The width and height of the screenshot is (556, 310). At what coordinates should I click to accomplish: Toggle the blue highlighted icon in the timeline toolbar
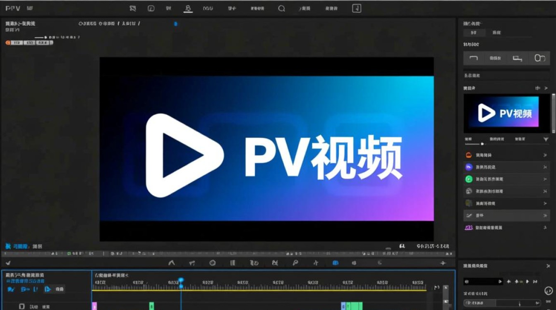click(x=336, y=263)
